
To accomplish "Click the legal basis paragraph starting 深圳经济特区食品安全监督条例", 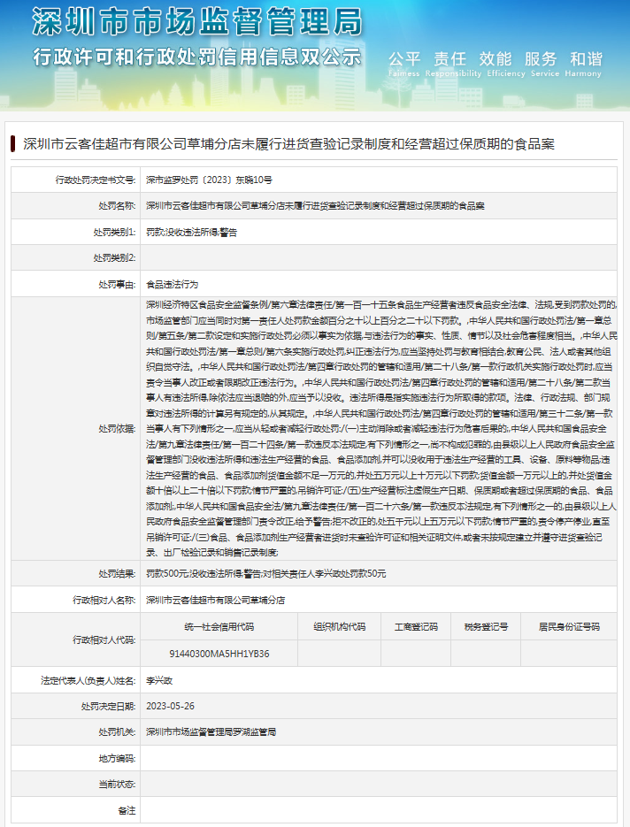I will (381, 429).
